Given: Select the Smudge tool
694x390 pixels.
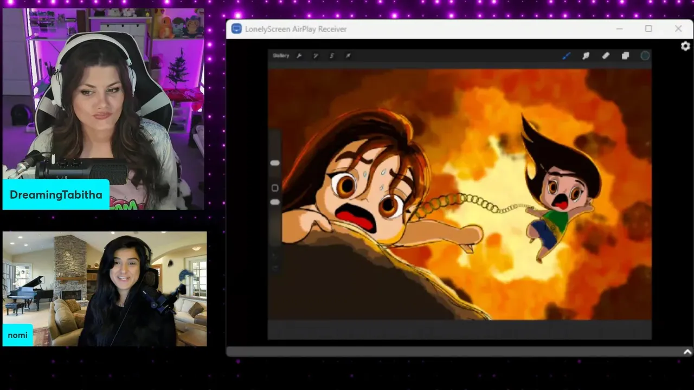Looking at the screenshot, I should [x=586, y=56].
